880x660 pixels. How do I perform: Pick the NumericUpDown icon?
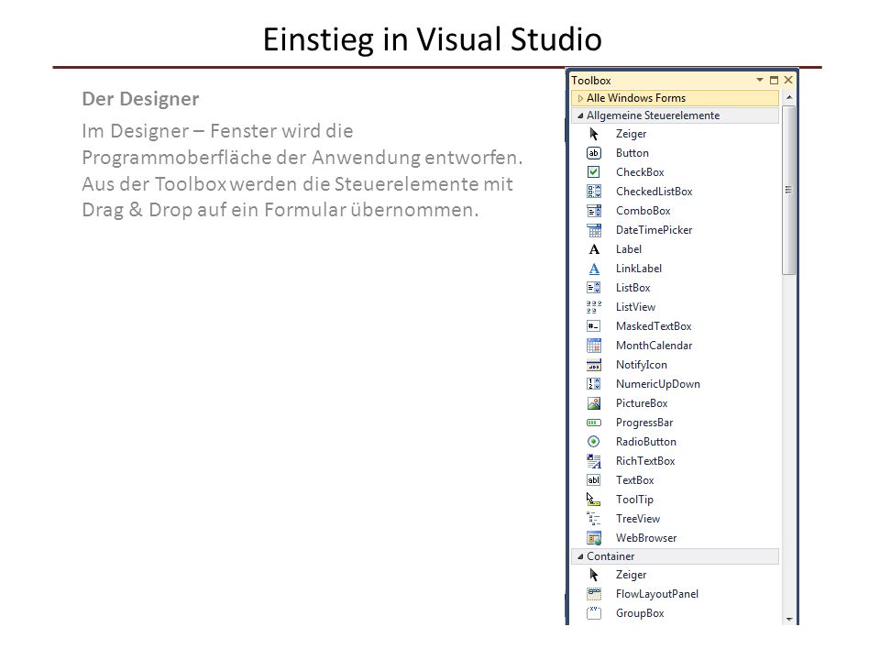pos(593,384)
